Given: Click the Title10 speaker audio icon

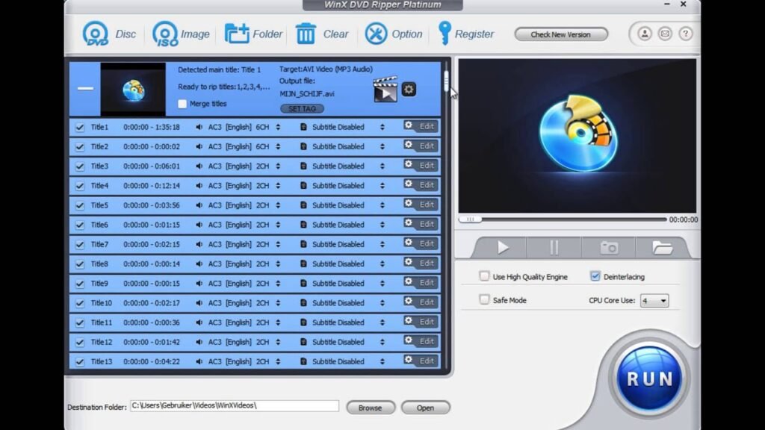Looking at the screenshot, I should (x=199, y=303).
